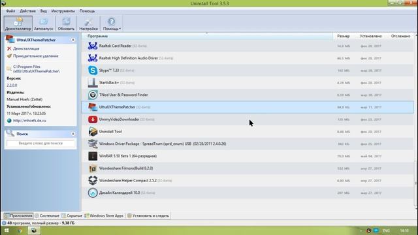Expand the Помощь toolbar dropdown
Viewport: 418px width, 235px height.
point(112,23)
